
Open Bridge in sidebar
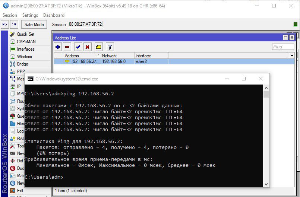pyautogui.click(x=22, y=64)
